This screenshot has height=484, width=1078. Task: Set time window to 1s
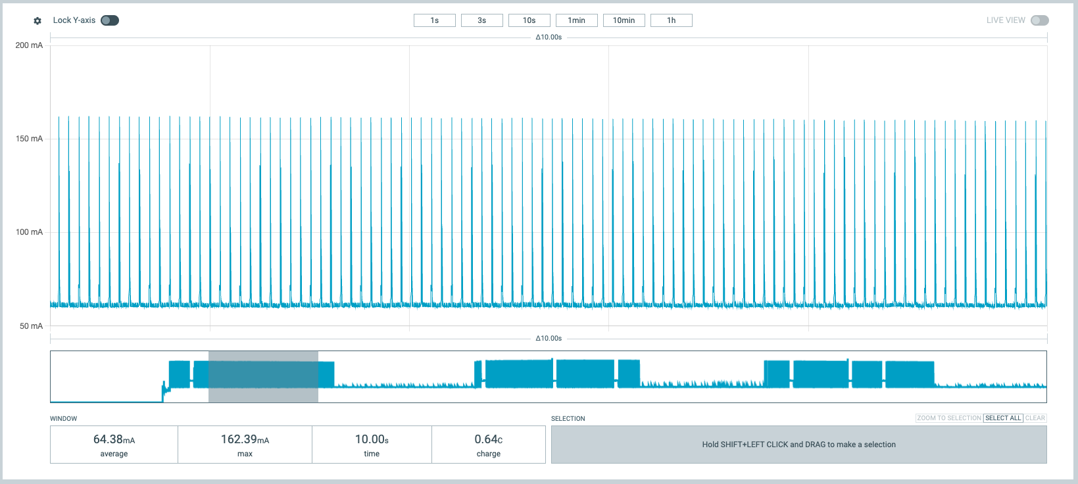pos(434,20)
